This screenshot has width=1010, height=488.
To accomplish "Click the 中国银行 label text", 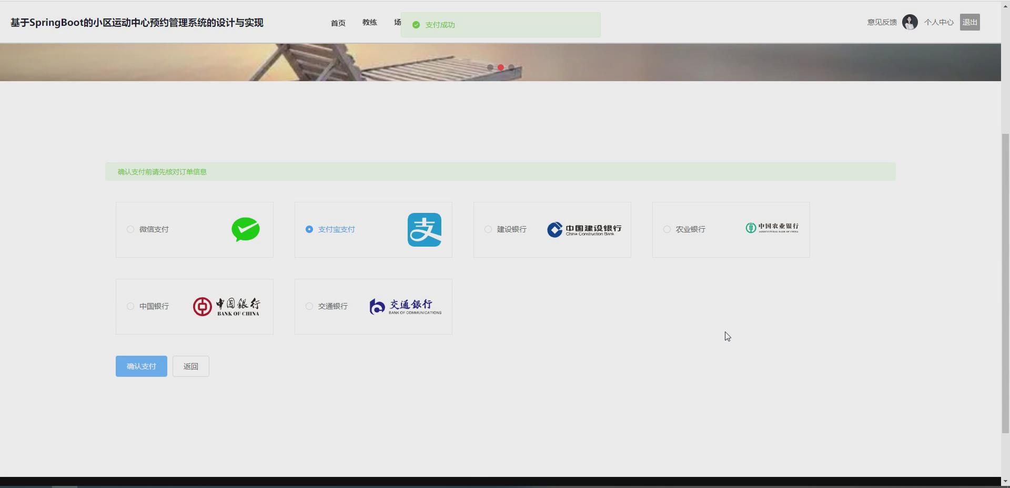I will 154,306.
